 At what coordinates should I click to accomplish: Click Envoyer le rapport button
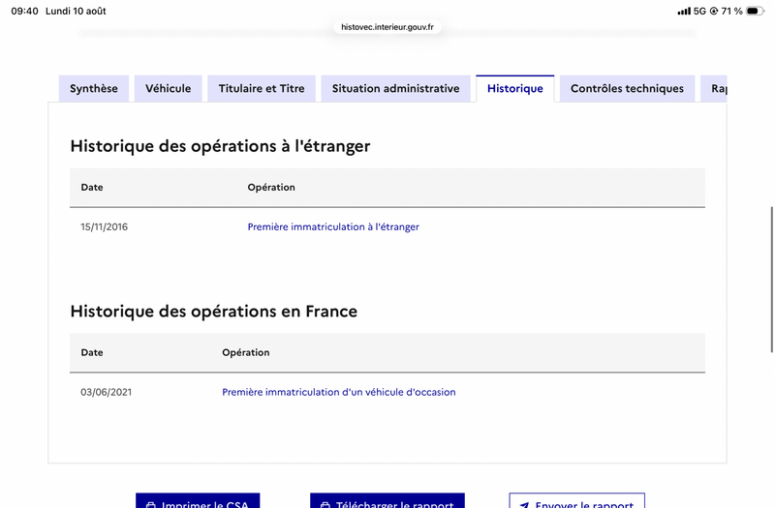576,500
